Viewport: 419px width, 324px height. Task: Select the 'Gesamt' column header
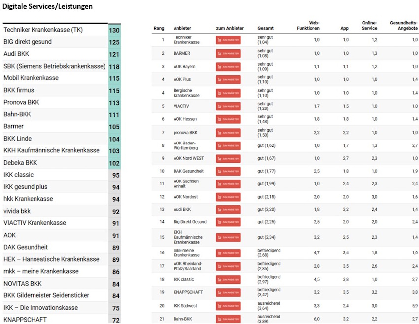coord(265,29)
